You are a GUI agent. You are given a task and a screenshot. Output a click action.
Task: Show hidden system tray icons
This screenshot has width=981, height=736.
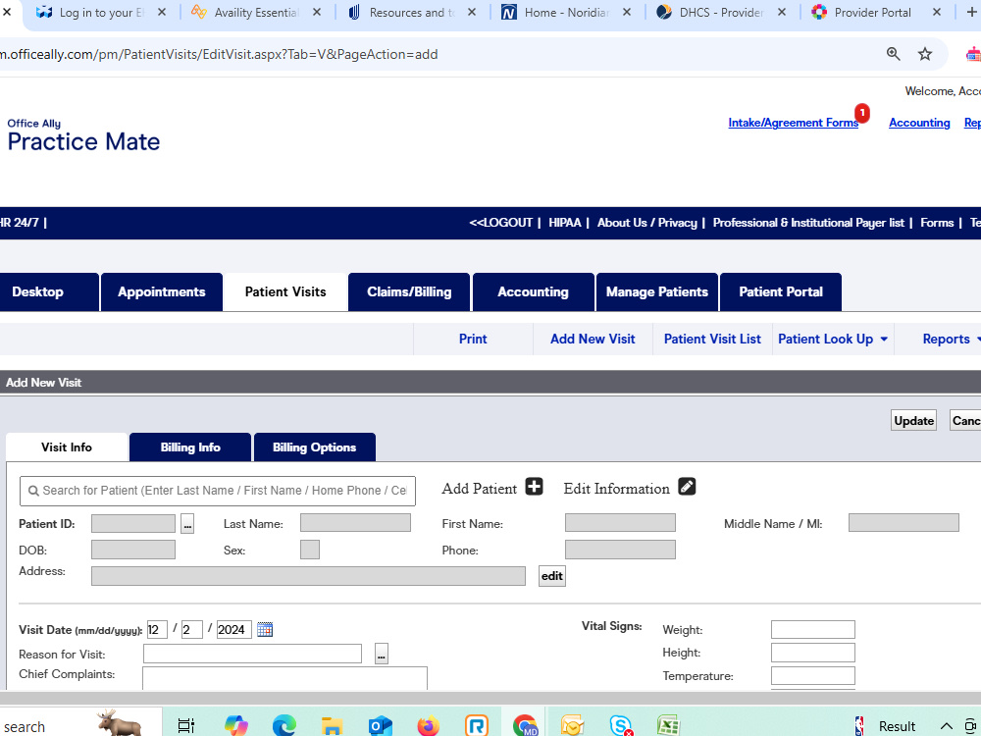[947, 726]
